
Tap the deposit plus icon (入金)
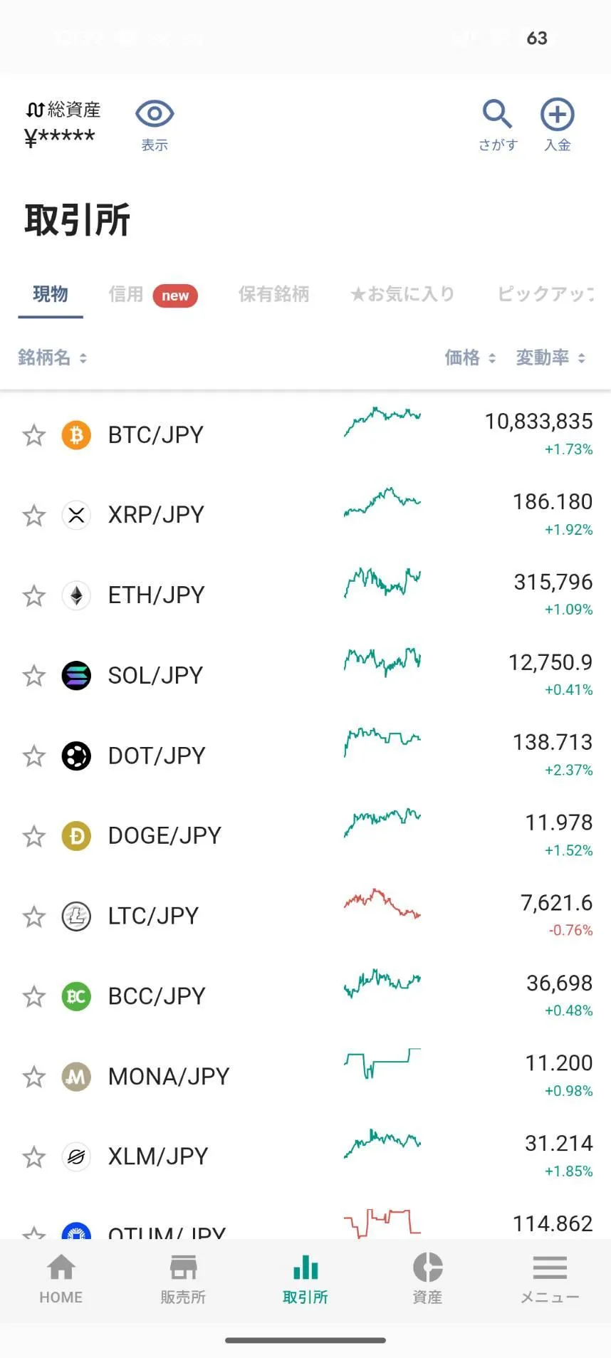(x=557, y=114)
